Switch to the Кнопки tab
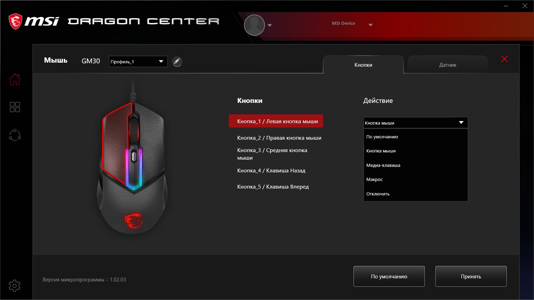534x300 pixels. point(363,65)
